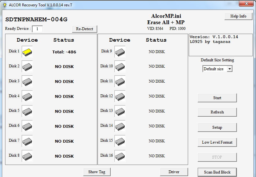Click the lightbulb icon in the title bar

[5, 5]
